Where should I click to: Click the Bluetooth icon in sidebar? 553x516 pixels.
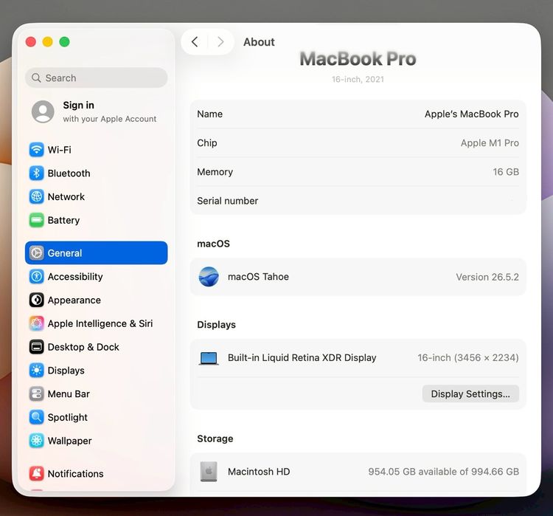tap(36, 173)
